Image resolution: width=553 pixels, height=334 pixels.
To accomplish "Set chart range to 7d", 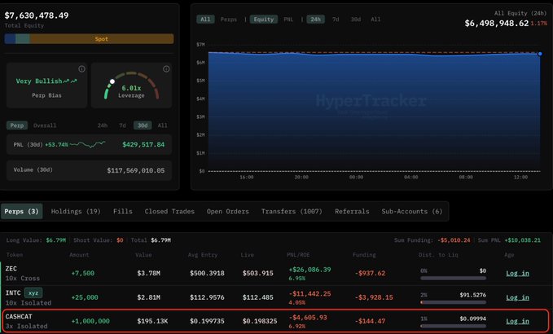I will tap(336, 20).
